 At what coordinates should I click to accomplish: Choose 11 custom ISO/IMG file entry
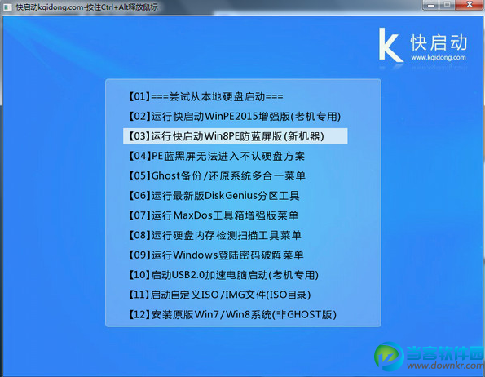[219, 295]
